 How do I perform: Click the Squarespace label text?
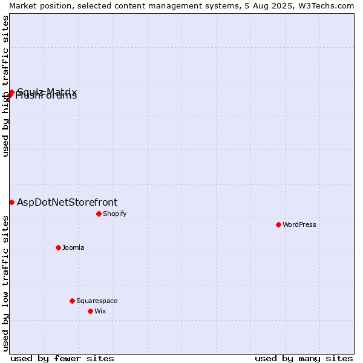(97, 301)
